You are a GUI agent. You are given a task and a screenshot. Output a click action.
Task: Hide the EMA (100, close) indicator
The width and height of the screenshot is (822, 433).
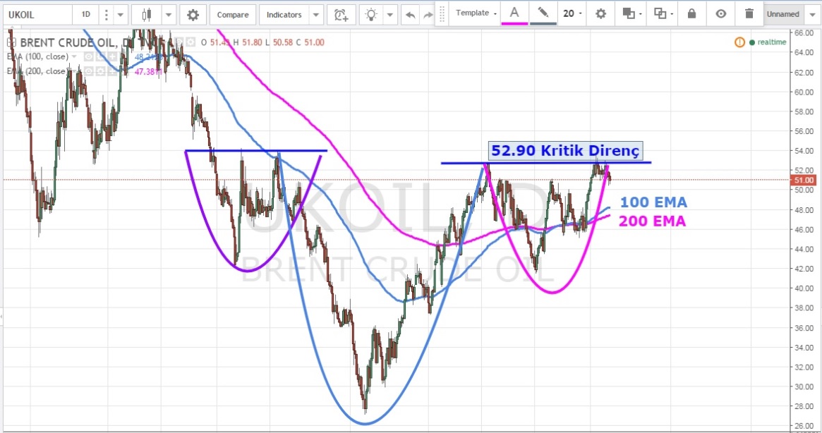pyautogui.click(x=88, y=56)
